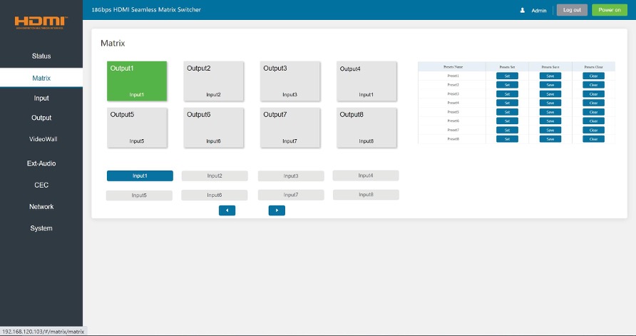Click the 18Gbps HDMI Seamless Matrix Switcher title
The height and width of the screenshot is (336, 636).
coord(146,9)
